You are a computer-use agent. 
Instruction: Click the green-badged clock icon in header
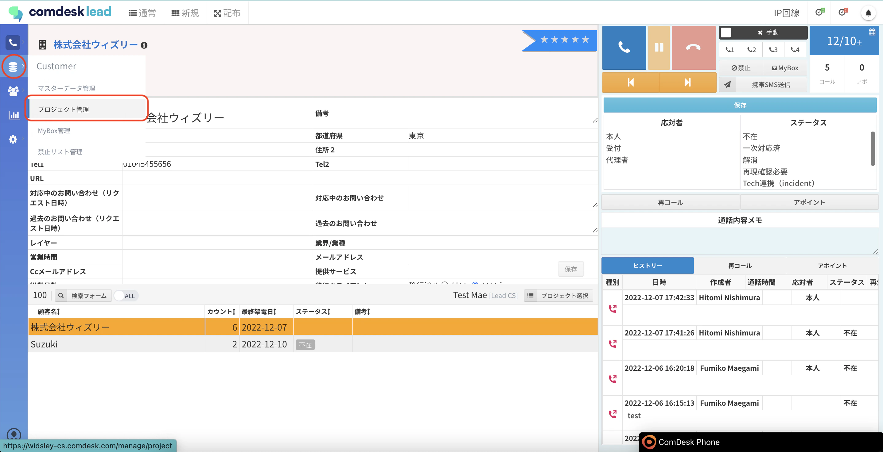(x=819, y=12)
